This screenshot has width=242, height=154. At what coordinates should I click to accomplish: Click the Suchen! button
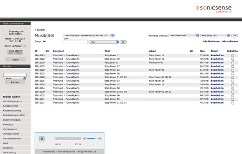[15, 82]
